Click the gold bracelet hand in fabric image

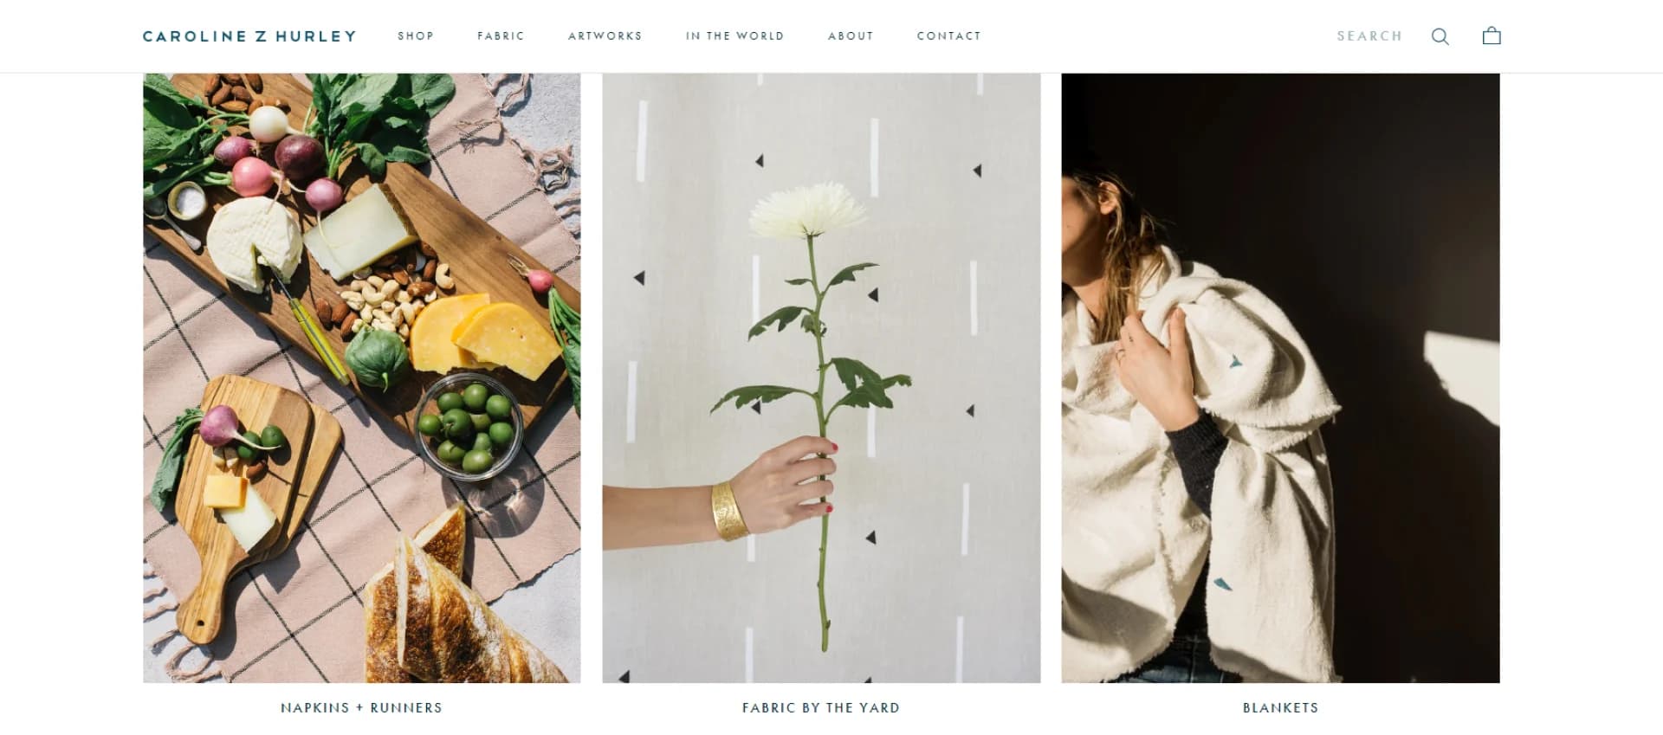pyautogui.click(x=729, y=511)
